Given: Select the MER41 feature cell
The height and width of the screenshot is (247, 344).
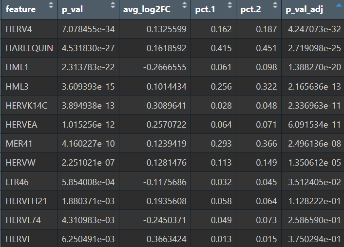Looking at the screenshot, I should click(19, 144).
